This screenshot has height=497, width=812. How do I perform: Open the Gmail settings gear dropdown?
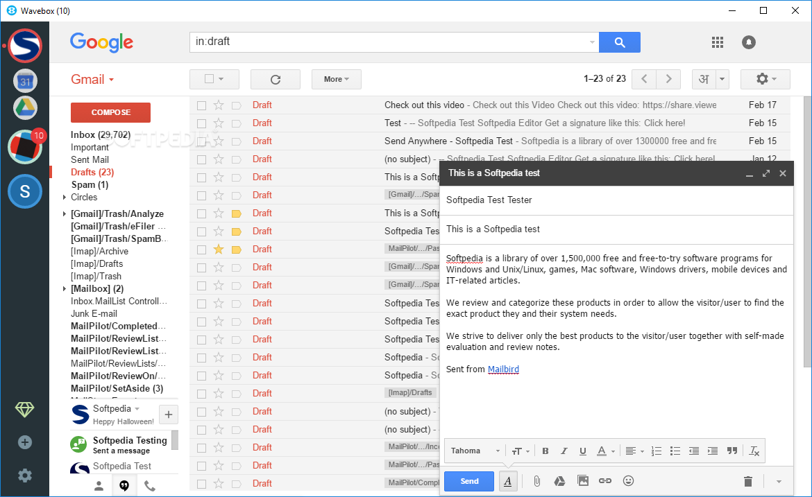point(766,79)
